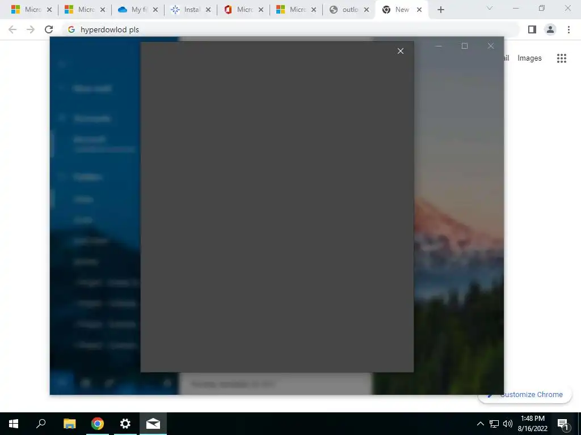
Task: Open Chrome's three-dot menu
Action: click(569, 29)
